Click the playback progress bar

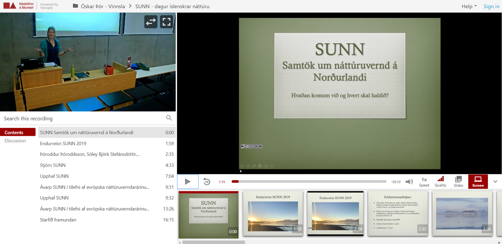coord(309,182)
